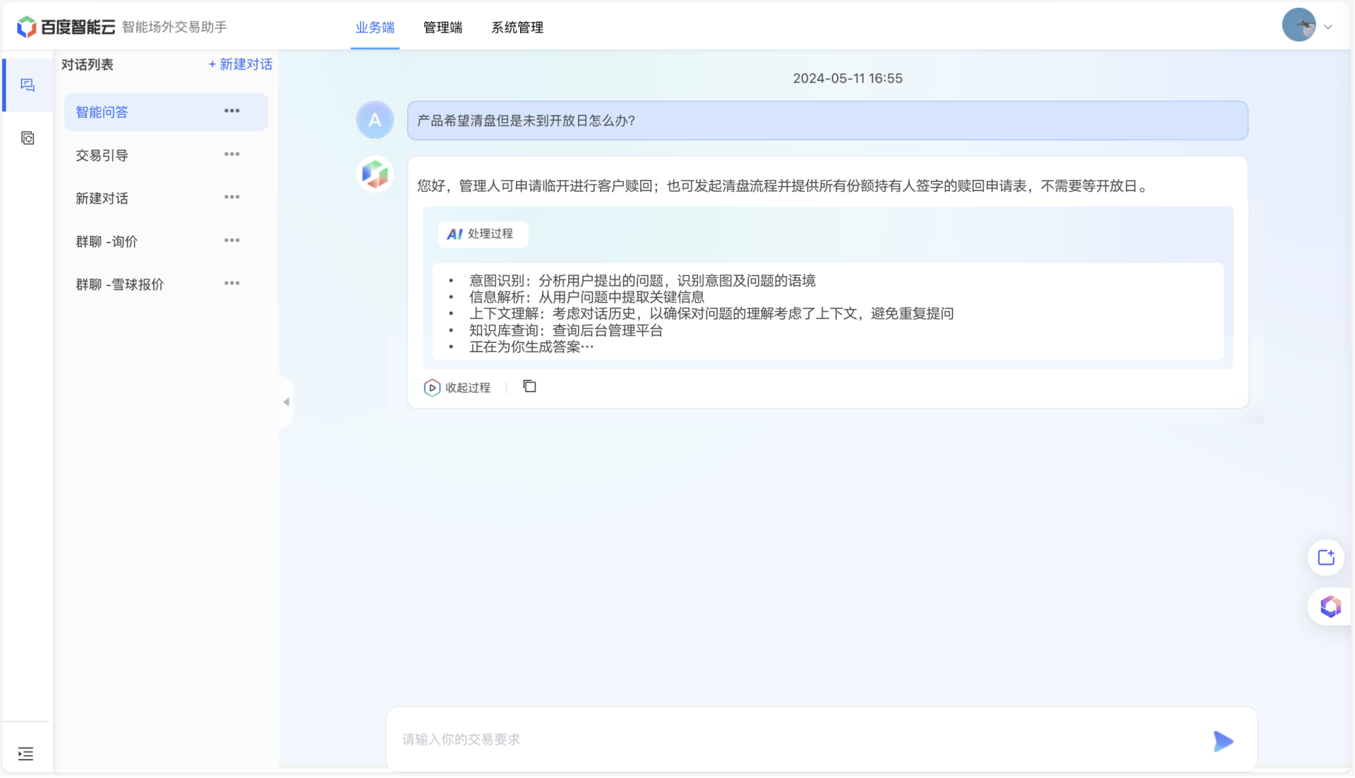Click the assistant's cube avatar
This screenshot has height=778, width=1355.
click(x=375, y=174)
